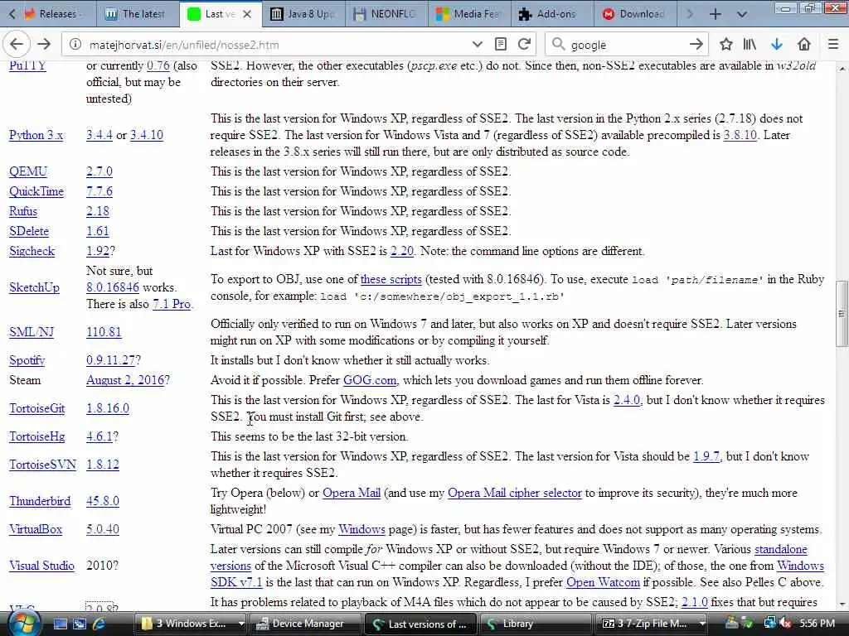Click the scrollbar down arrow
The image size is (849, 636).
tap(842, 604)
